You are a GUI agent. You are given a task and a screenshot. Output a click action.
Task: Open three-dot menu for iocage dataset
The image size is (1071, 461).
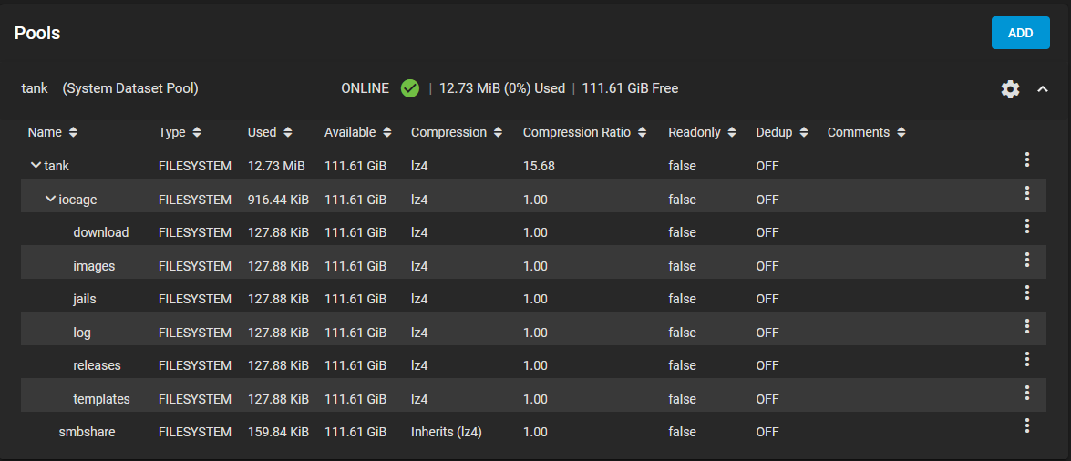tap(1026, 193)
